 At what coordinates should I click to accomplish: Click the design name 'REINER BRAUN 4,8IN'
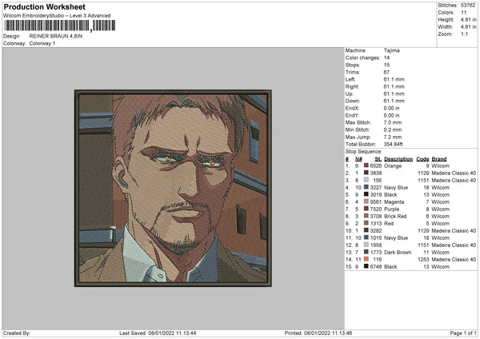pyautogui.click(x=56, y=36)
